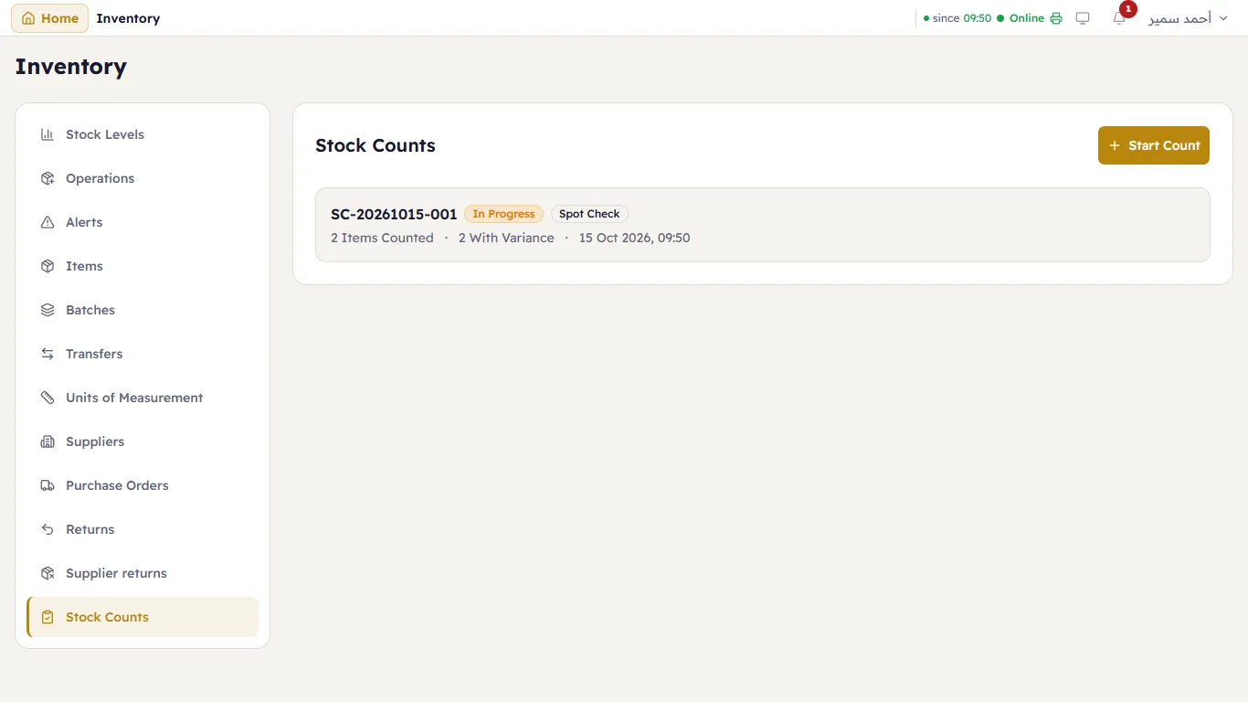Go to the Suppliers page
The height and width of the screenshot is (702, 1248).
pyautogui.click(x=143, y=441)
